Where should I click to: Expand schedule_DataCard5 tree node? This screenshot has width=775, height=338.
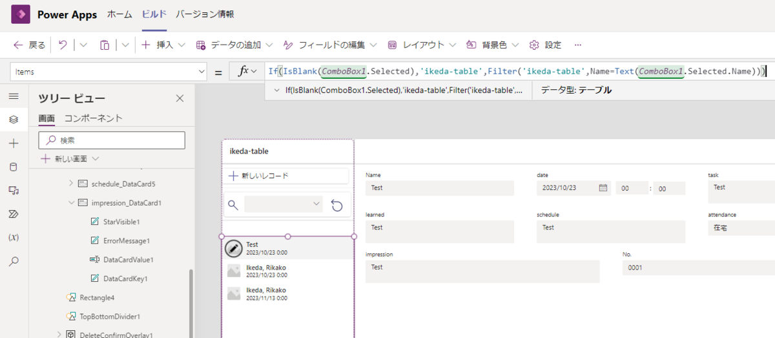coord(71,184)
